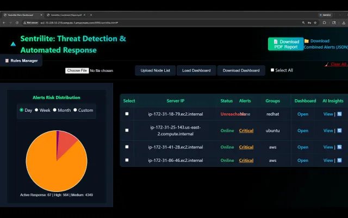Click the Sentrilite triangle logo icon
Image resolution: width=348 pixels, height=218 pixels.
coord(13,44)
